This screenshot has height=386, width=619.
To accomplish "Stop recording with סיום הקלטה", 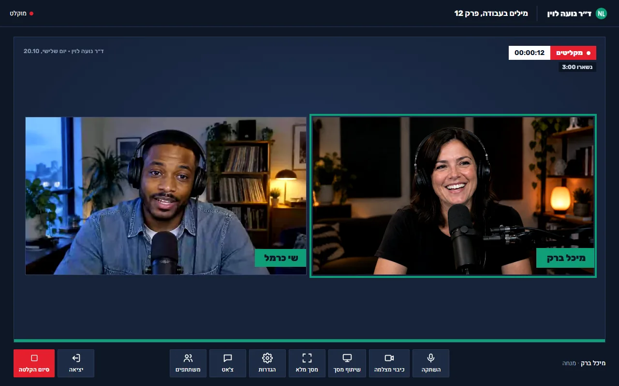I will [x=34, y=363].
